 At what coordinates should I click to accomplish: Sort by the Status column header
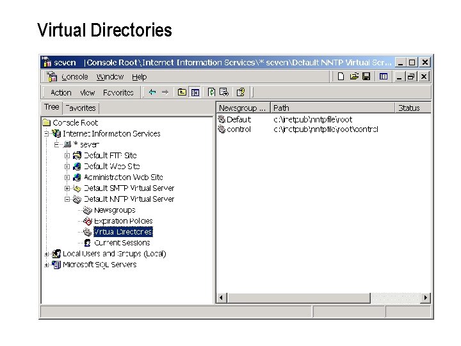tap(413, 108)
